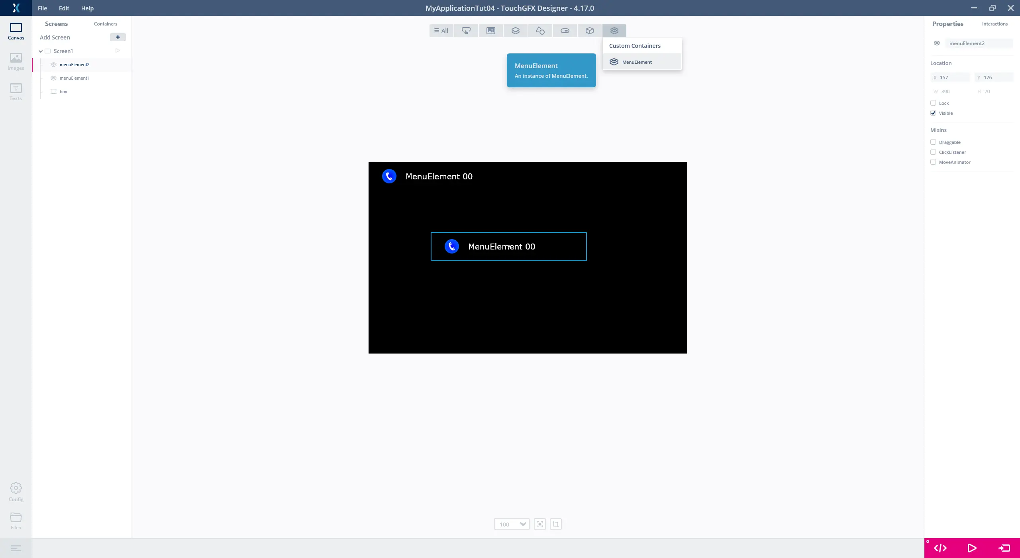Click the Generate Code icon
Viewport: 1020px width, 558px height.
coord(940,548)
